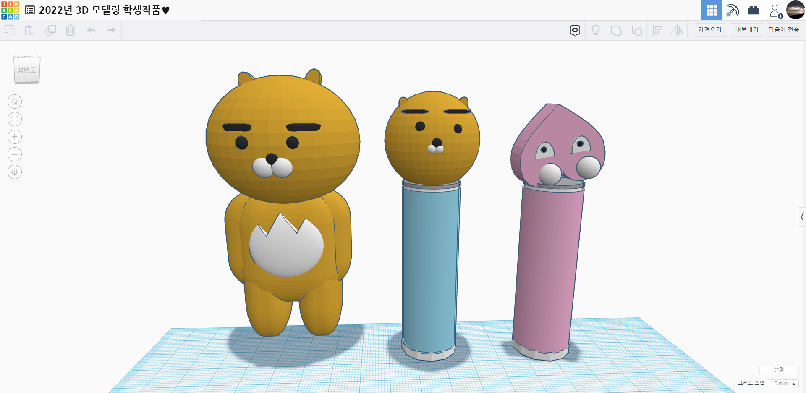Click the Mirror tool icon
806x393 pixels.
[x=677, y=30]
